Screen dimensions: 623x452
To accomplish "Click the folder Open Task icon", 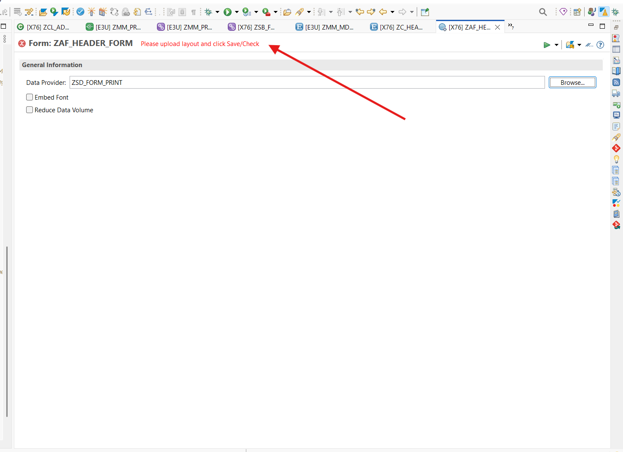I will [x=287, y=12].
